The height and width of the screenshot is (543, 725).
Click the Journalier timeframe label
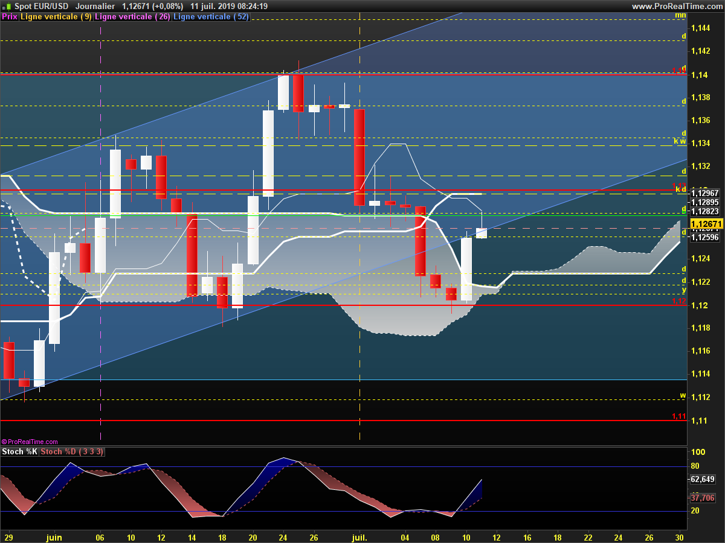tap(95, 6)
